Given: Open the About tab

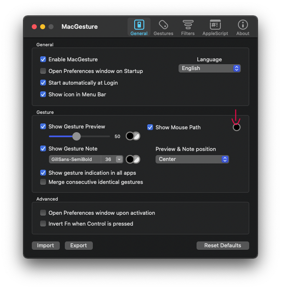Looking at the screenshot, I should click(x=243, y=28).
